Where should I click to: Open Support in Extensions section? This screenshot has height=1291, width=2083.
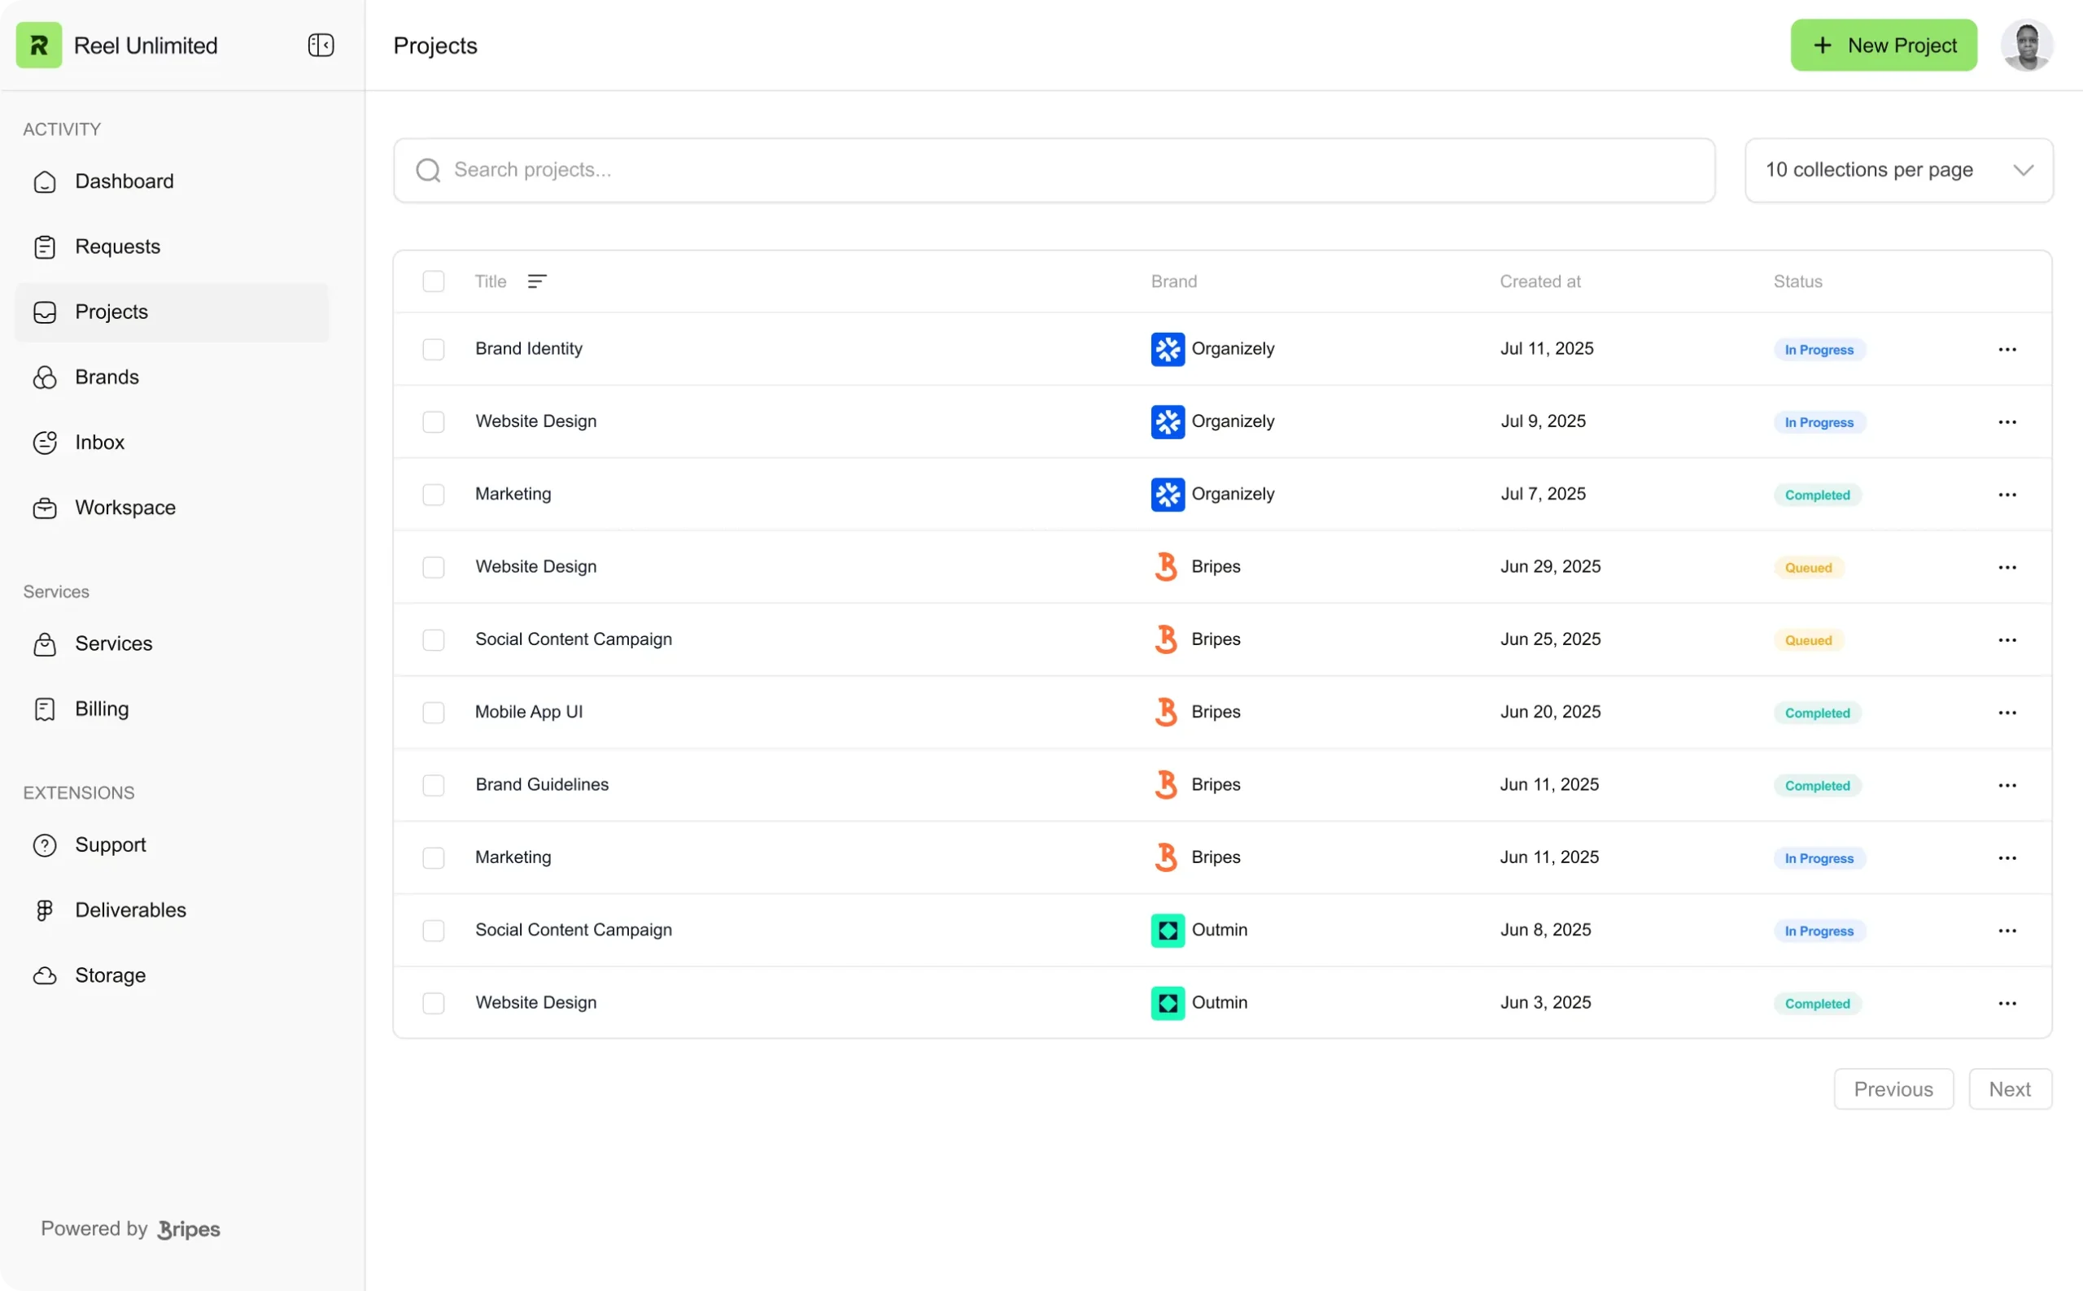tap(172, 845)
